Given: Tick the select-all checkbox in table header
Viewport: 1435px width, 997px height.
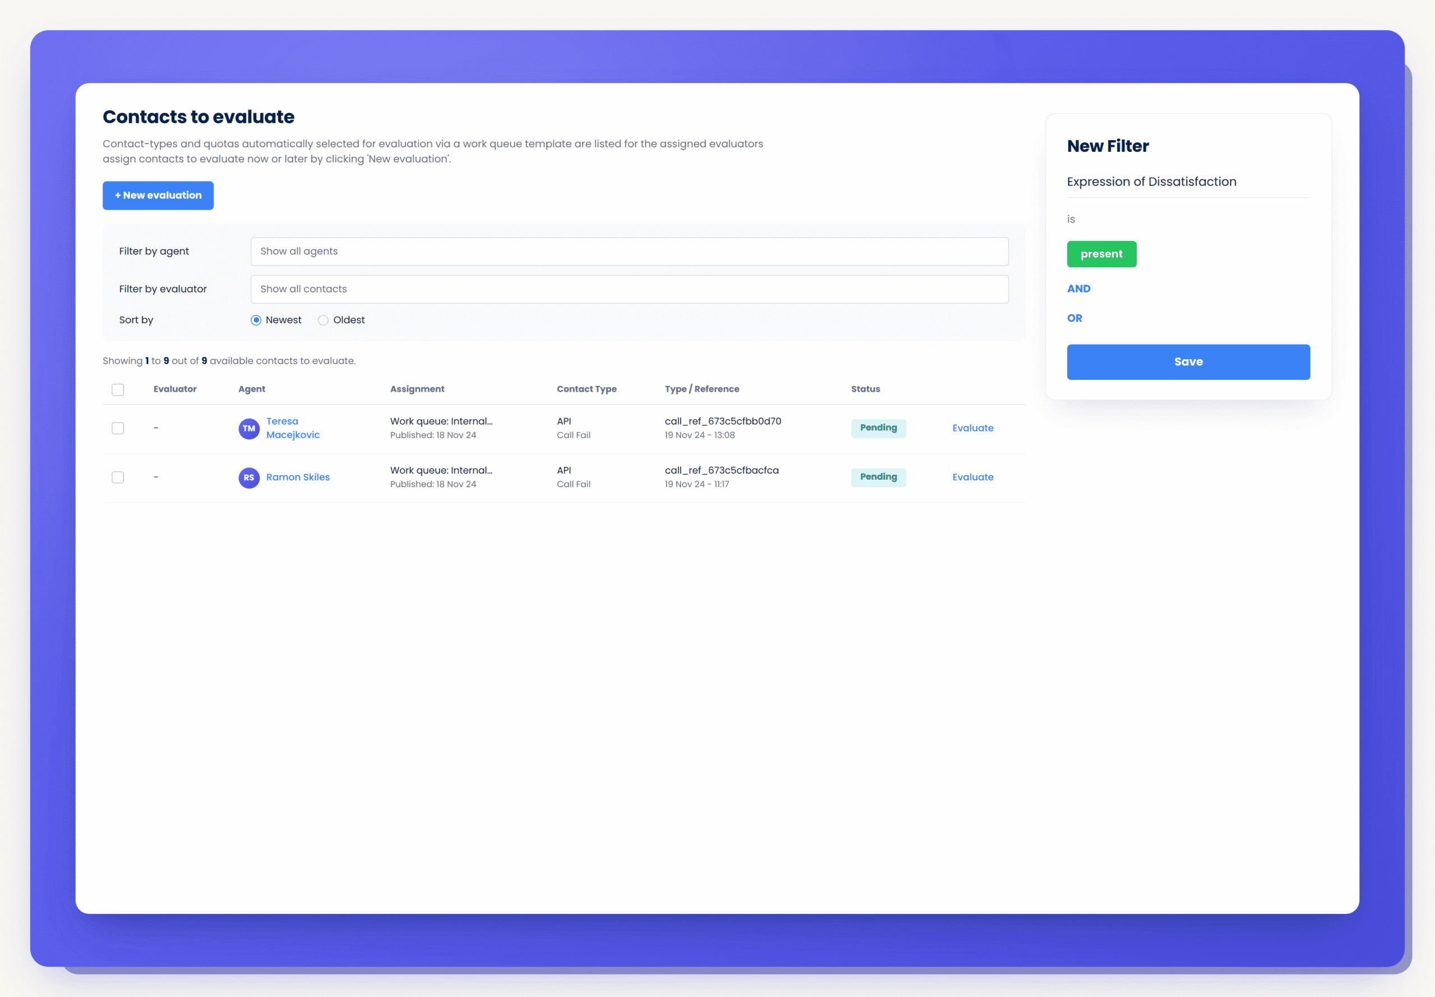Looking at the screenshot, I should pyautogui.click(x=118, y=389).
